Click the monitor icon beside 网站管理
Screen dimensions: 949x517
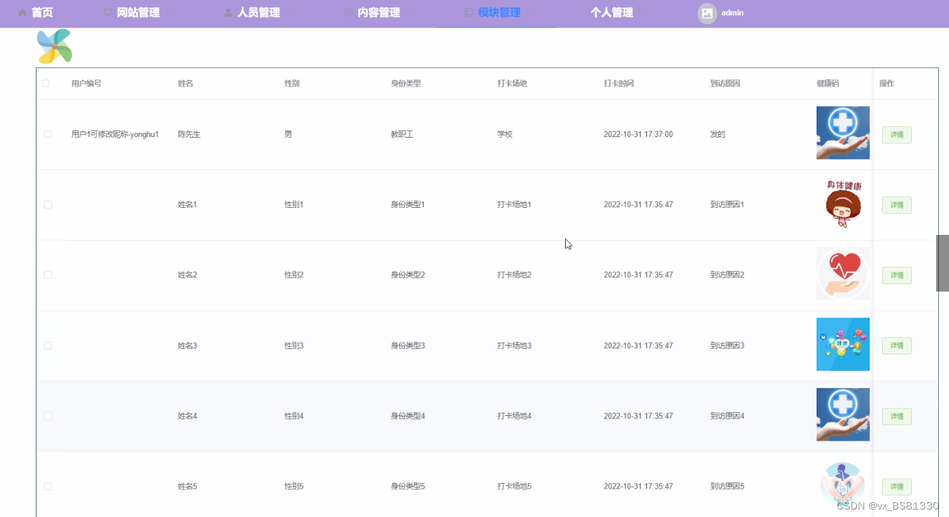point(108,13)
